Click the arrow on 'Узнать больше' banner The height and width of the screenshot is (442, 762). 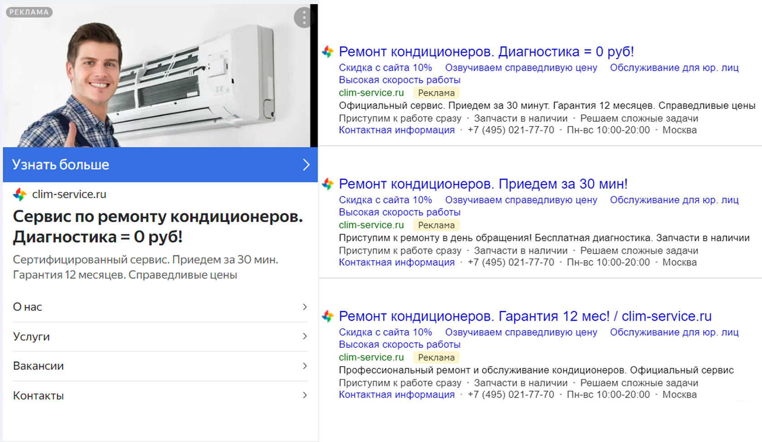(x=306, y=165)
